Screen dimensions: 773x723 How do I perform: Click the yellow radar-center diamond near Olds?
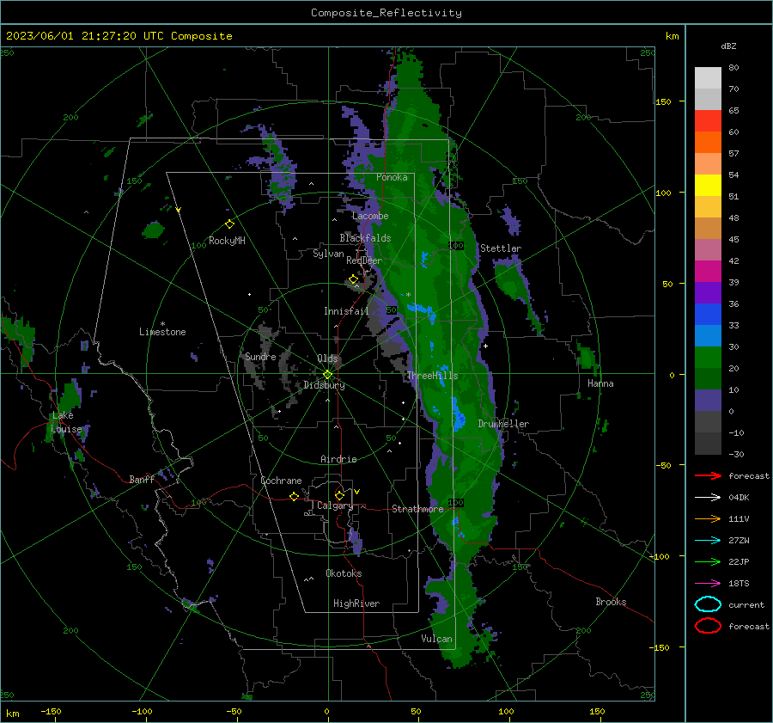pos(327,375)
